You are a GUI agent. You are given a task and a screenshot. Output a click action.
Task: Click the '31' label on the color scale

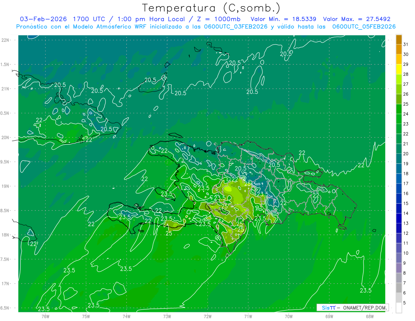coord(406,44)
